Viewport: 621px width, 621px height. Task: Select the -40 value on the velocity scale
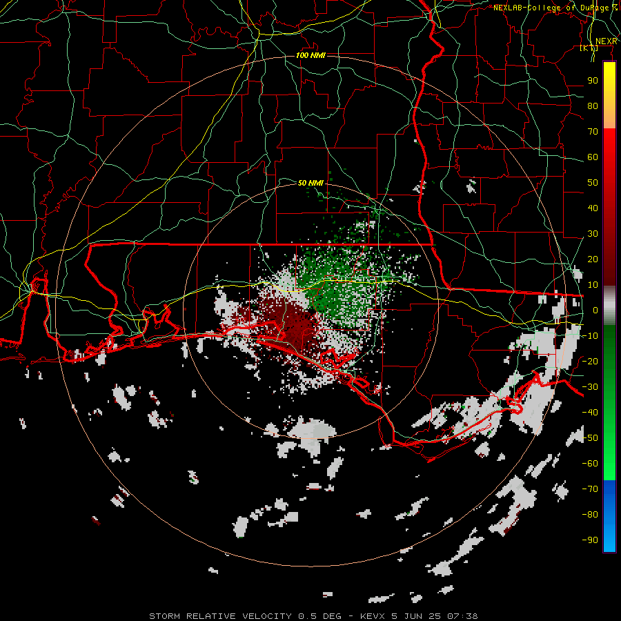590,413
